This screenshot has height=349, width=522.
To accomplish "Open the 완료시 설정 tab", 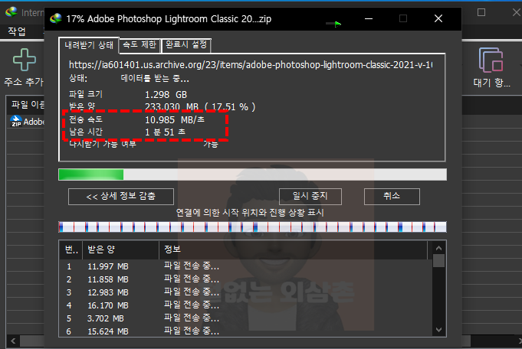I will [186, 45].
